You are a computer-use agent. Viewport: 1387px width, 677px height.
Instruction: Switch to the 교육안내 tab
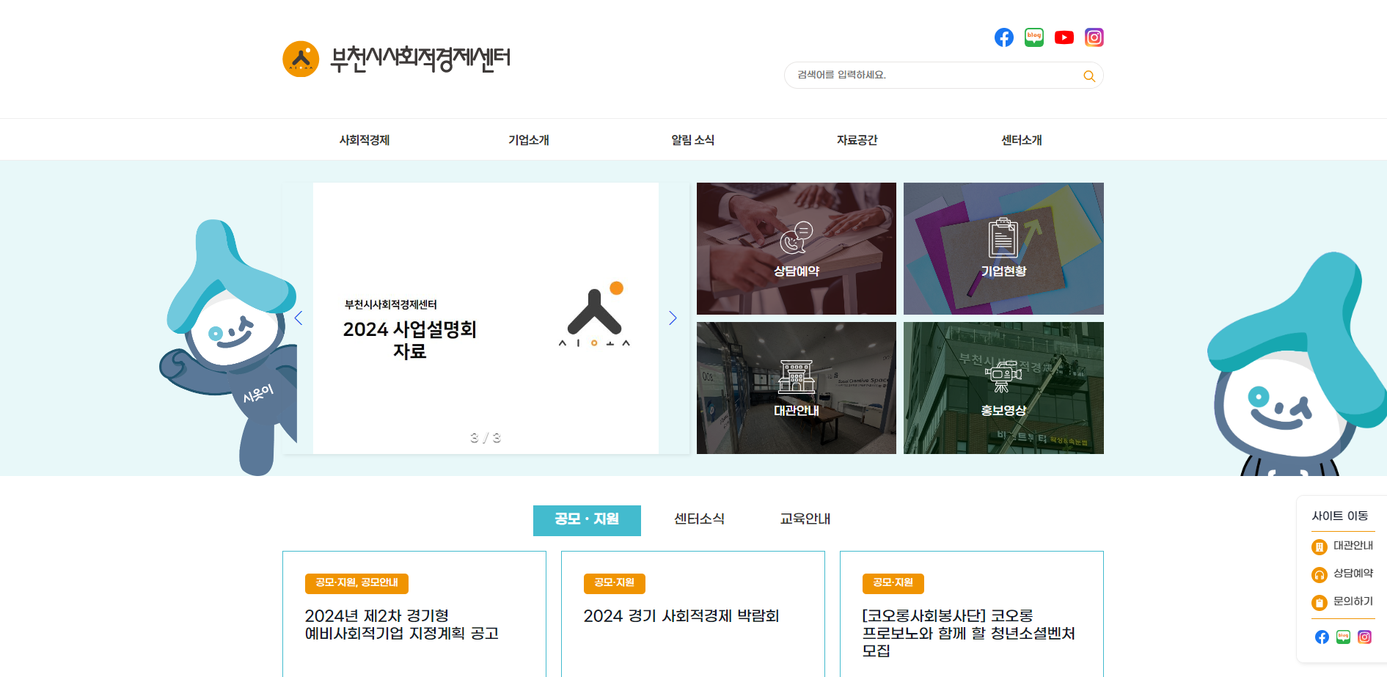click(805, 519)
